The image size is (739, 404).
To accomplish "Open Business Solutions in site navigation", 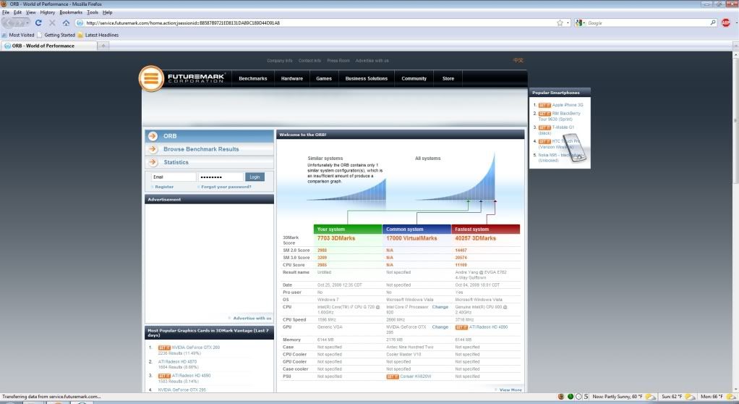I will coord(366,79).
